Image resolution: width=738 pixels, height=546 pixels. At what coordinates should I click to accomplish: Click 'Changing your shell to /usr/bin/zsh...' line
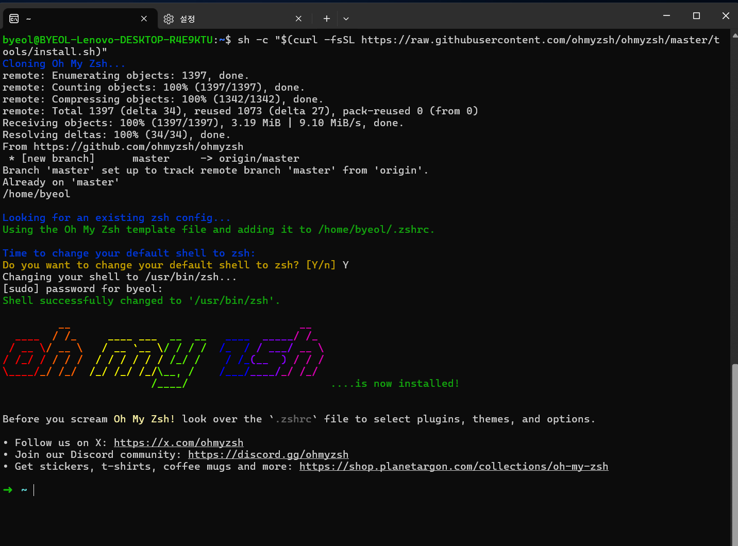click(120, 277)
